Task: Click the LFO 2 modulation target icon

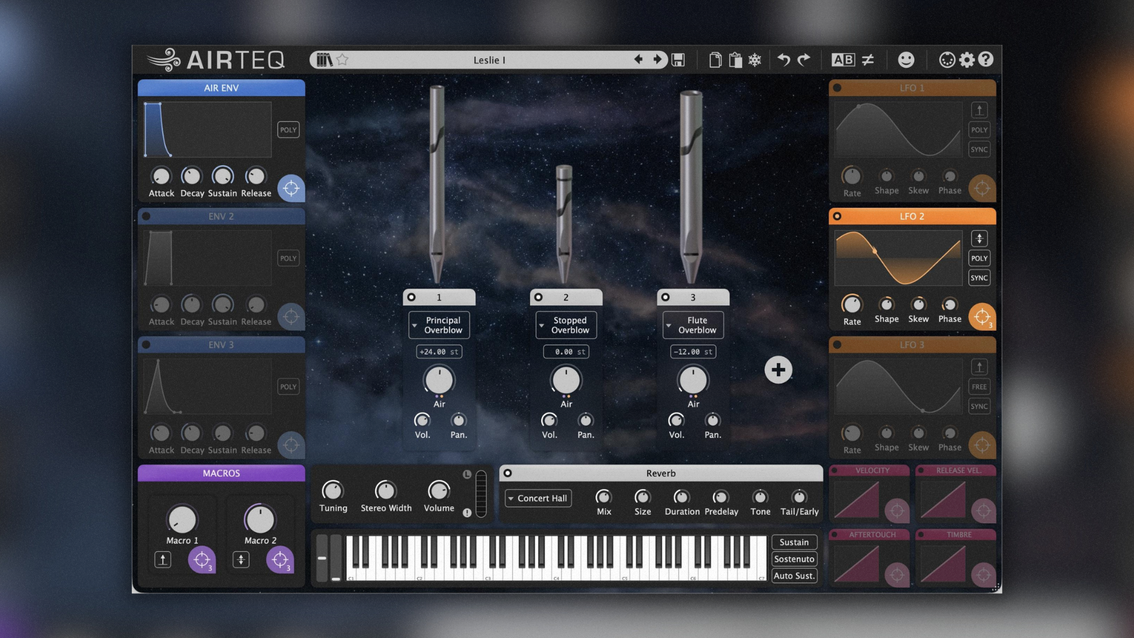Action: tap(982, 317)
